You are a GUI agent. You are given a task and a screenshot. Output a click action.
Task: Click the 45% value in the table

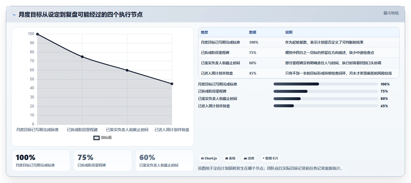[253, 73]
